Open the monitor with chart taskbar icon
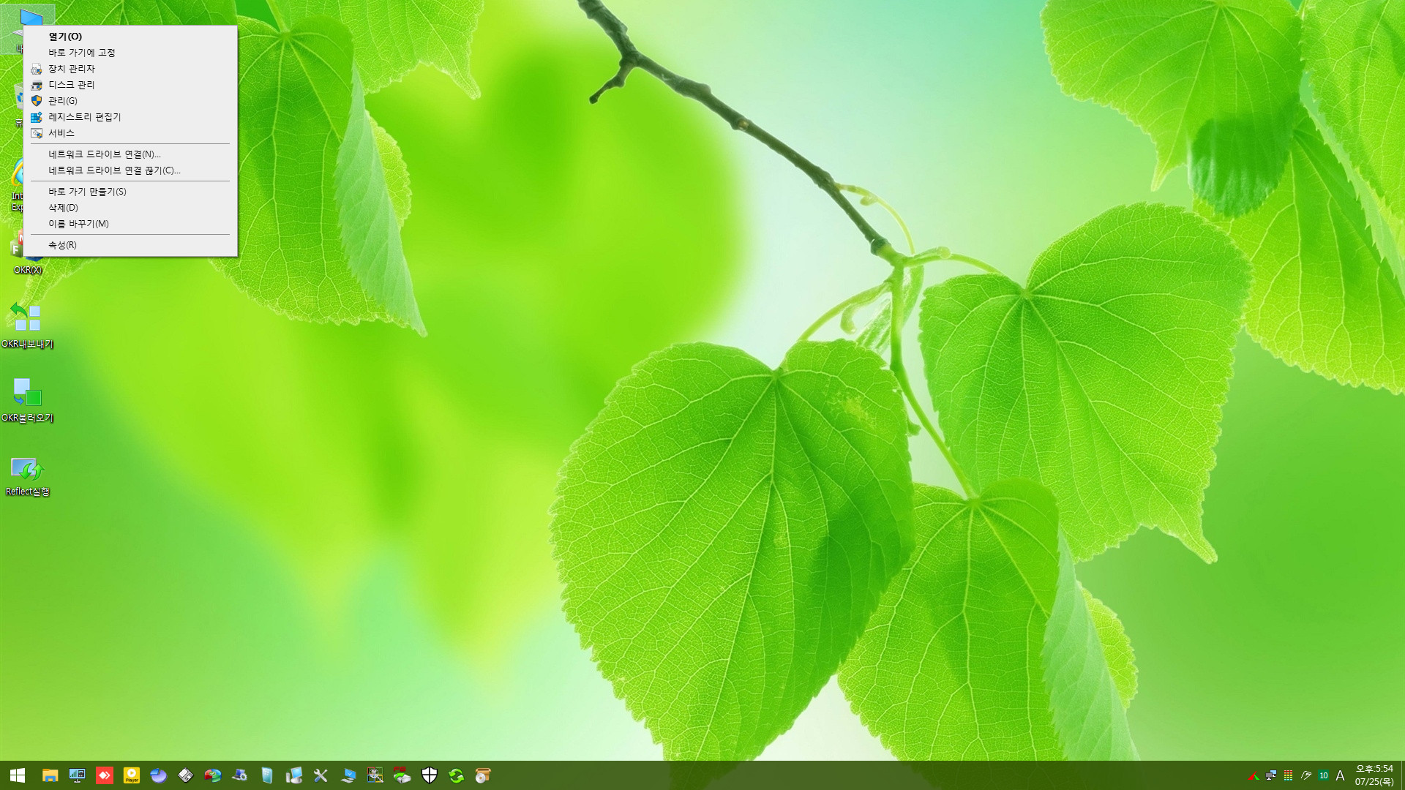 (x=77, y=775)
